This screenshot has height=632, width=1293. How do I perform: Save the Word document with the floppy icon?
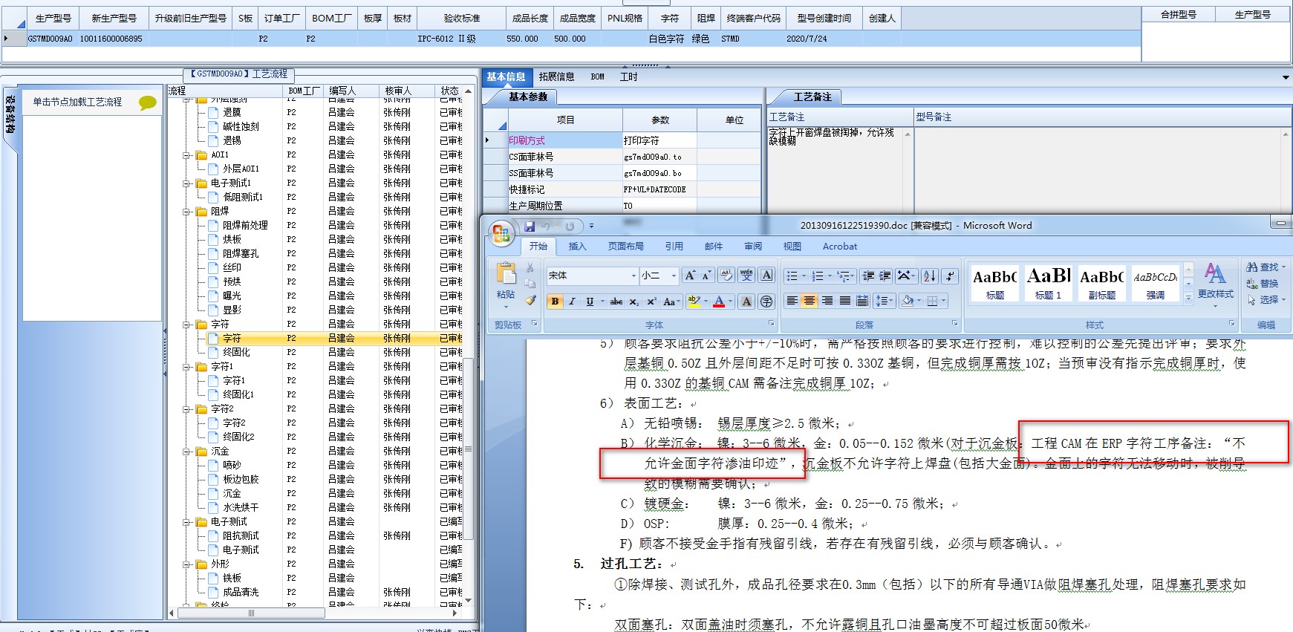click(530, 226)
